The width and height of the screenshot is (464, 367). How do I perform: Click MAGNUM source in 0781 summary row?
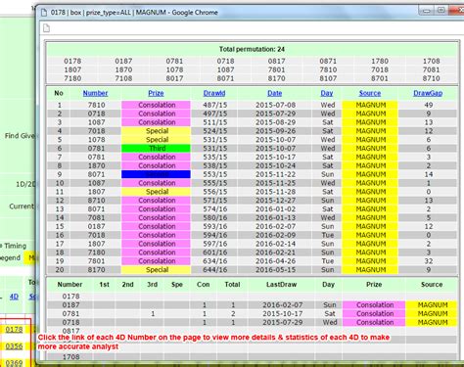point(432,314)
